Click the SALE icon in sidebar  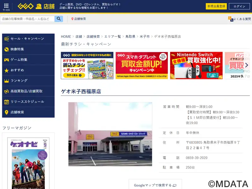pos(6,39)
